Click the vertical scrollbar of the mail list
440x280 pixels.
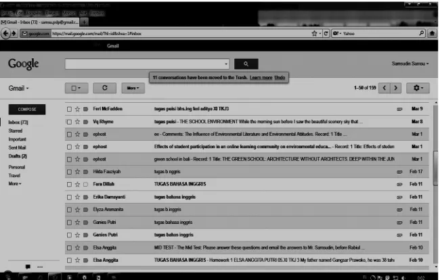[435, 168]
